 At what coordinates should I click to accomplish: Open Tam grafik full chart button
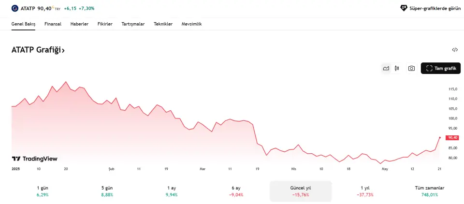coord(441,68)
